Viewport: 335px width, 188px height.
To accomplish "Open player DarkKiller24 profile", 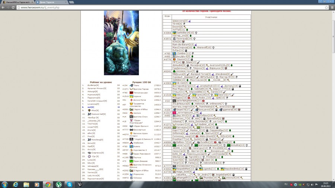I will click(x=185, y=33).
